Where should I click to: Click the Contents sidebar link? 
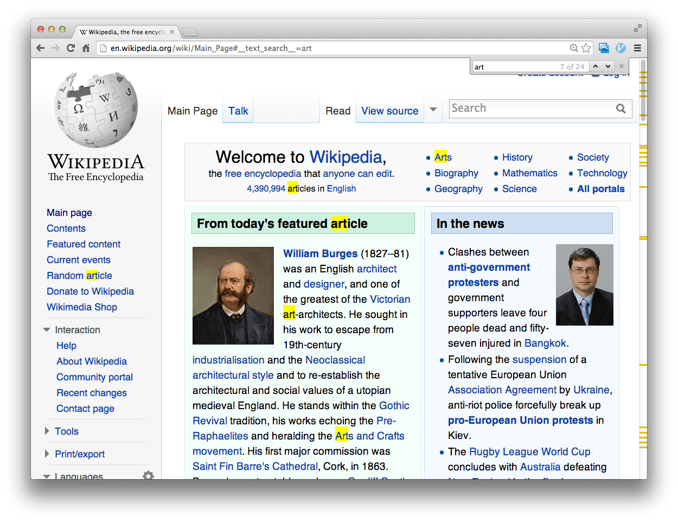[x=66, y=228]
